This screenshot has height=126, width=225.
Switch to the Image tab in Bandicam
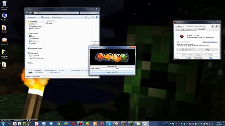coord(192,30)
